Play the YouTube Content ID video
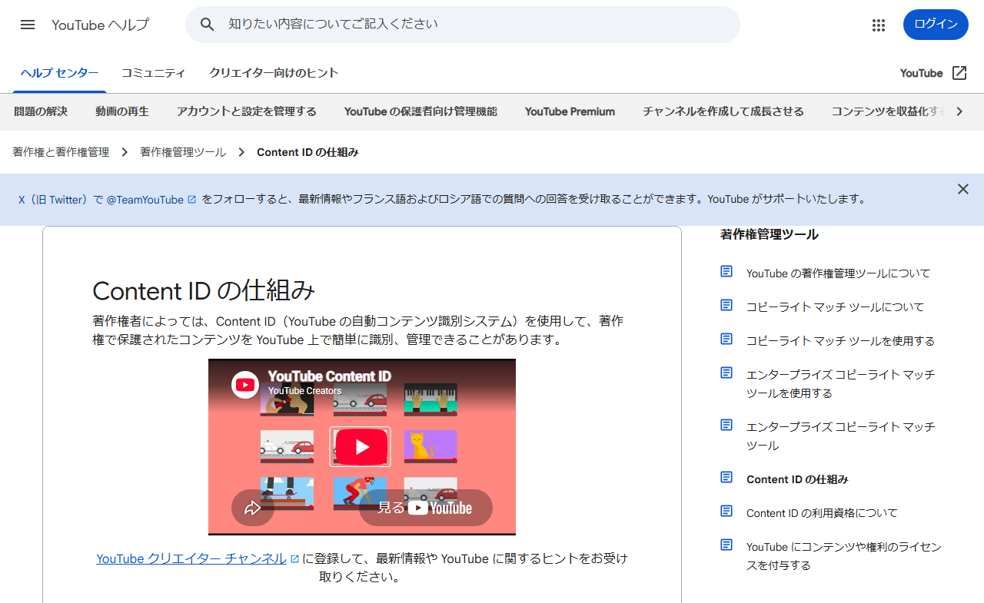The image size is (984, 603). click(362, 447)
